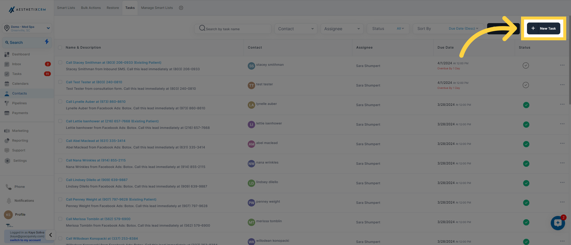Open the more options menu for the Test Tester task

[x=562, y=85]
